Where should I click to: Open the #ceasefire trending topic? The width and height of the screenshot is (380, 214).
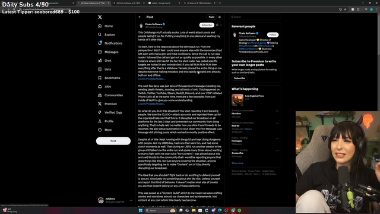[237, 153]
